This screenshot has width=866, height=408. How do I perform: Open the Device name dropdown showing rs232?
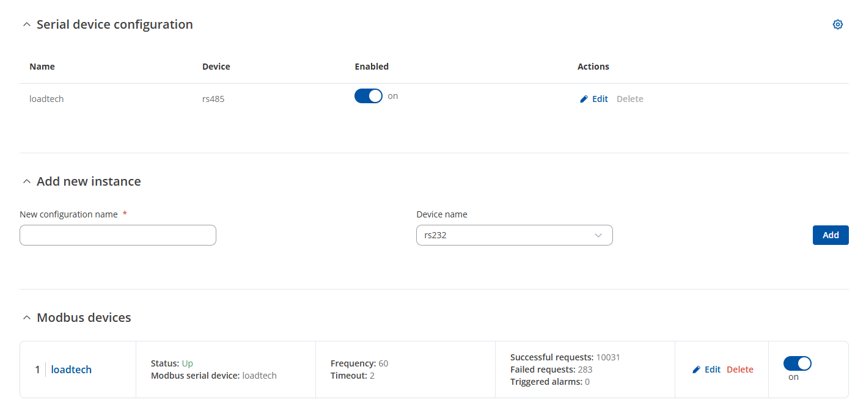(x=515, y=235)
